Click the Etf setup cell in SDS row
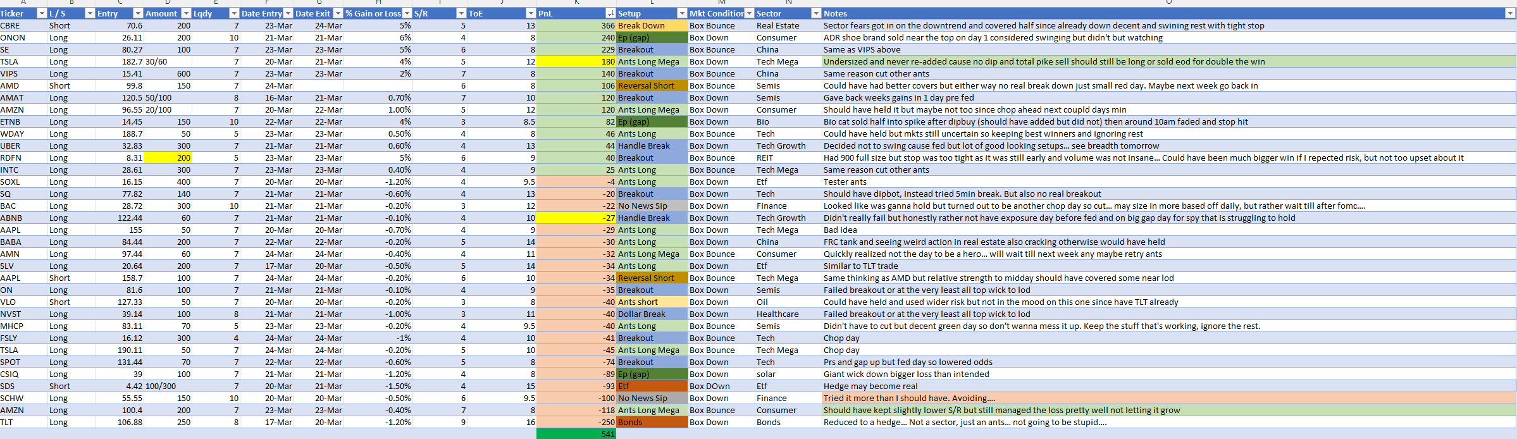The image size is (1517, 439). pyautogui.click(x=652, y=386)
